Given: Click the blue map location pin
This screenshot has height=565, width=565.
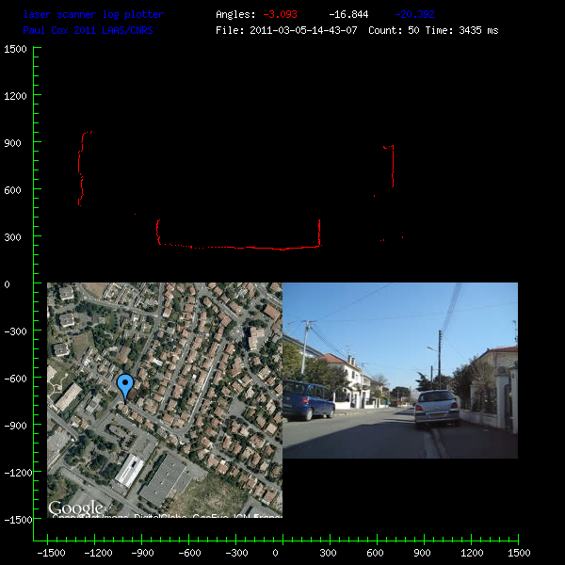Looking at the screenshot, I should (x=125, y=388).
